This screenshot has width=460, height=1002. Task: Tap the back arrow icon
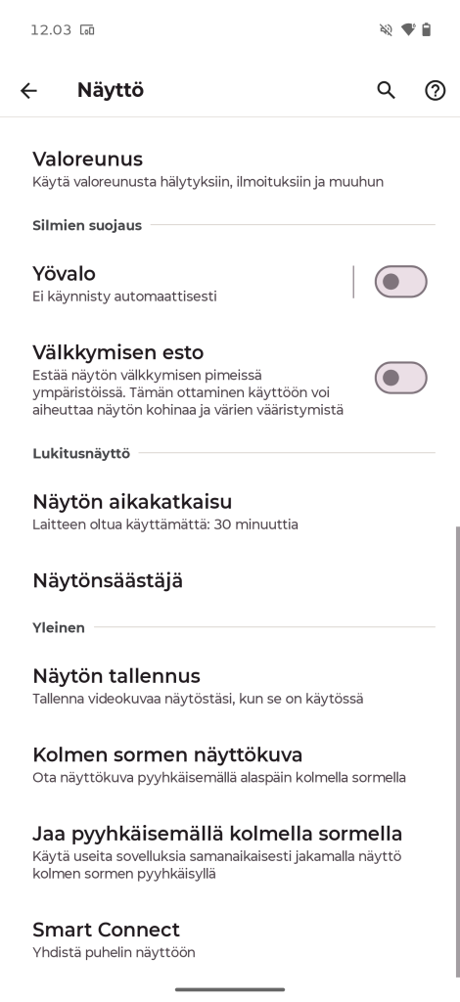pos(28,91)
